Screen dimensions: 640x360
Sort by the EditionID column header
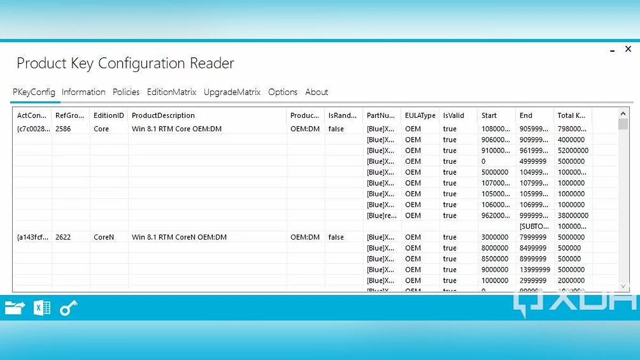click(x=109, y=115)
